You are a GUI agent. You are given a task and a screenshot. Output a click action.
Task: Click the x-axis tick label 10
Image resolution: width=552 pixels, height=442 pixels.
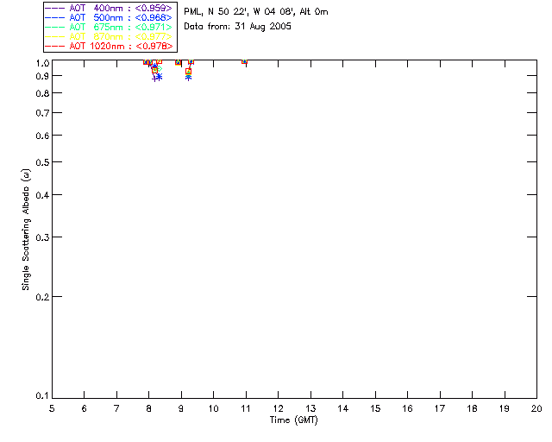213,408
